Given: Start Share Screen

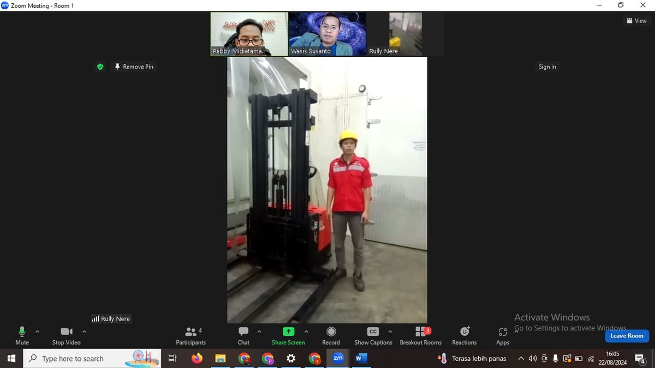Looking at the screenshot, I should (288, 335).
